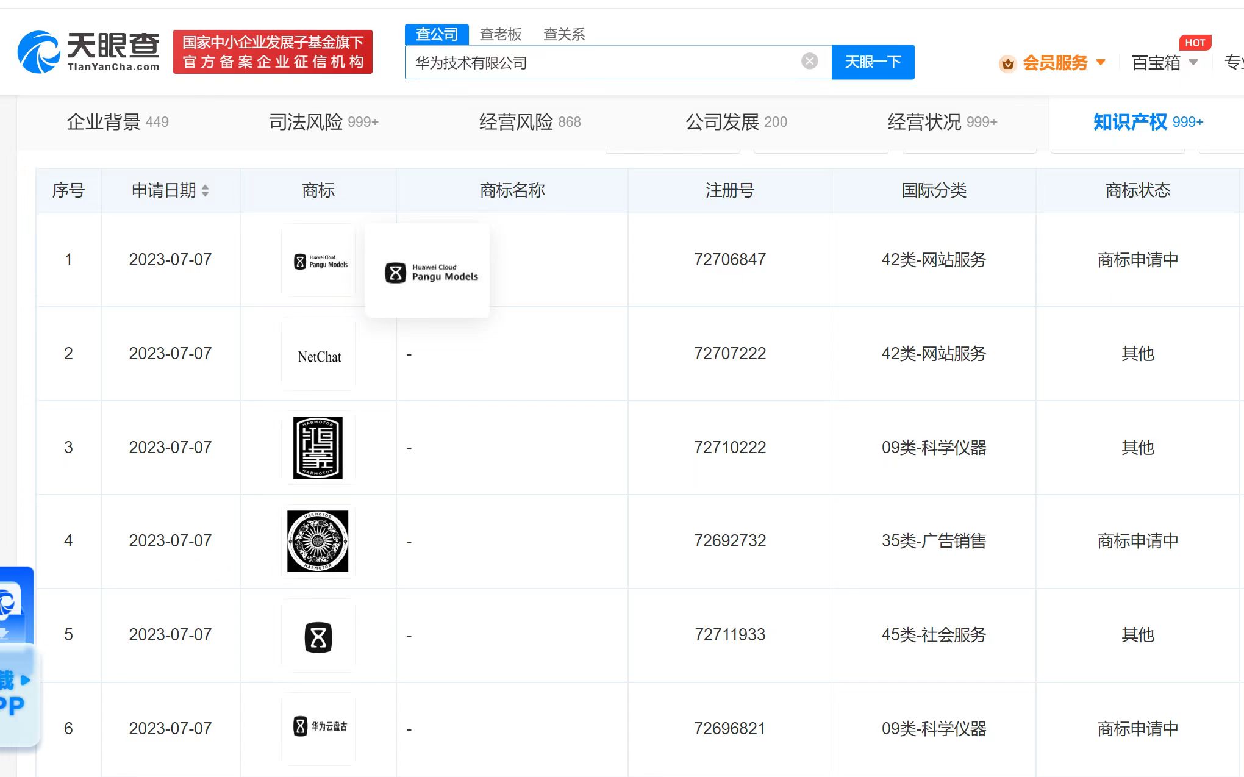1244x777 pixels.
Task: Click registration number 72706847
Action: tap(730, 260)
